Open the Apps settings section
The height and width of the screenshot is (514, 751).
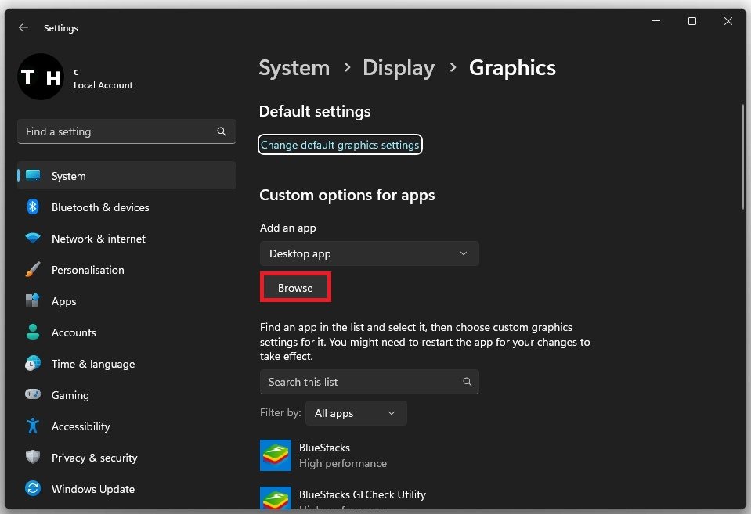click(x=64, y=301)
